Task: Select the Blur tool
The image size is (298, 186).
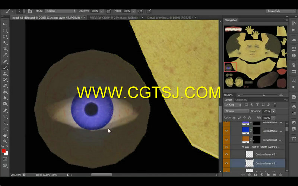Action: 5,98
